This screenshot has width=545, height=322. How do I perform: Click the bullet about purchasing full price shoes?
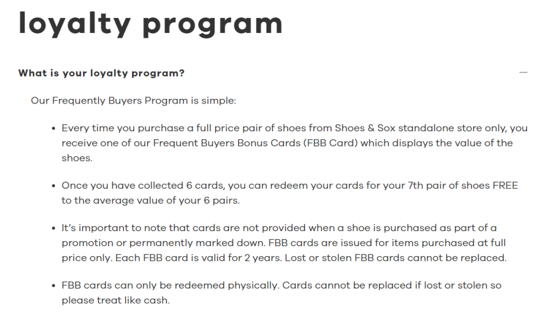click(294, 143)
